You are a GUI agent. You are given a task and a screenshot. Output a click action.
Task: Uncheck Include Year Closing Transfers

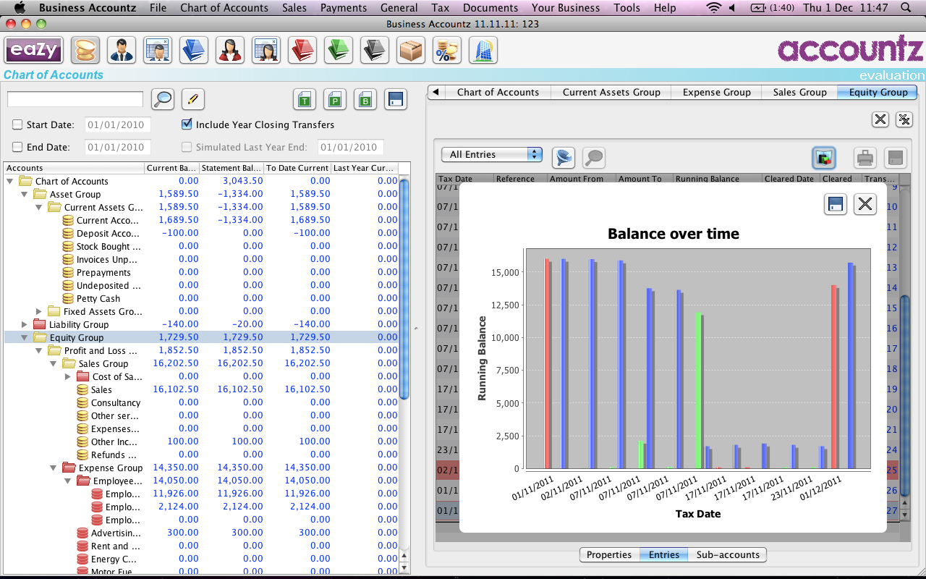pos(187,124)
